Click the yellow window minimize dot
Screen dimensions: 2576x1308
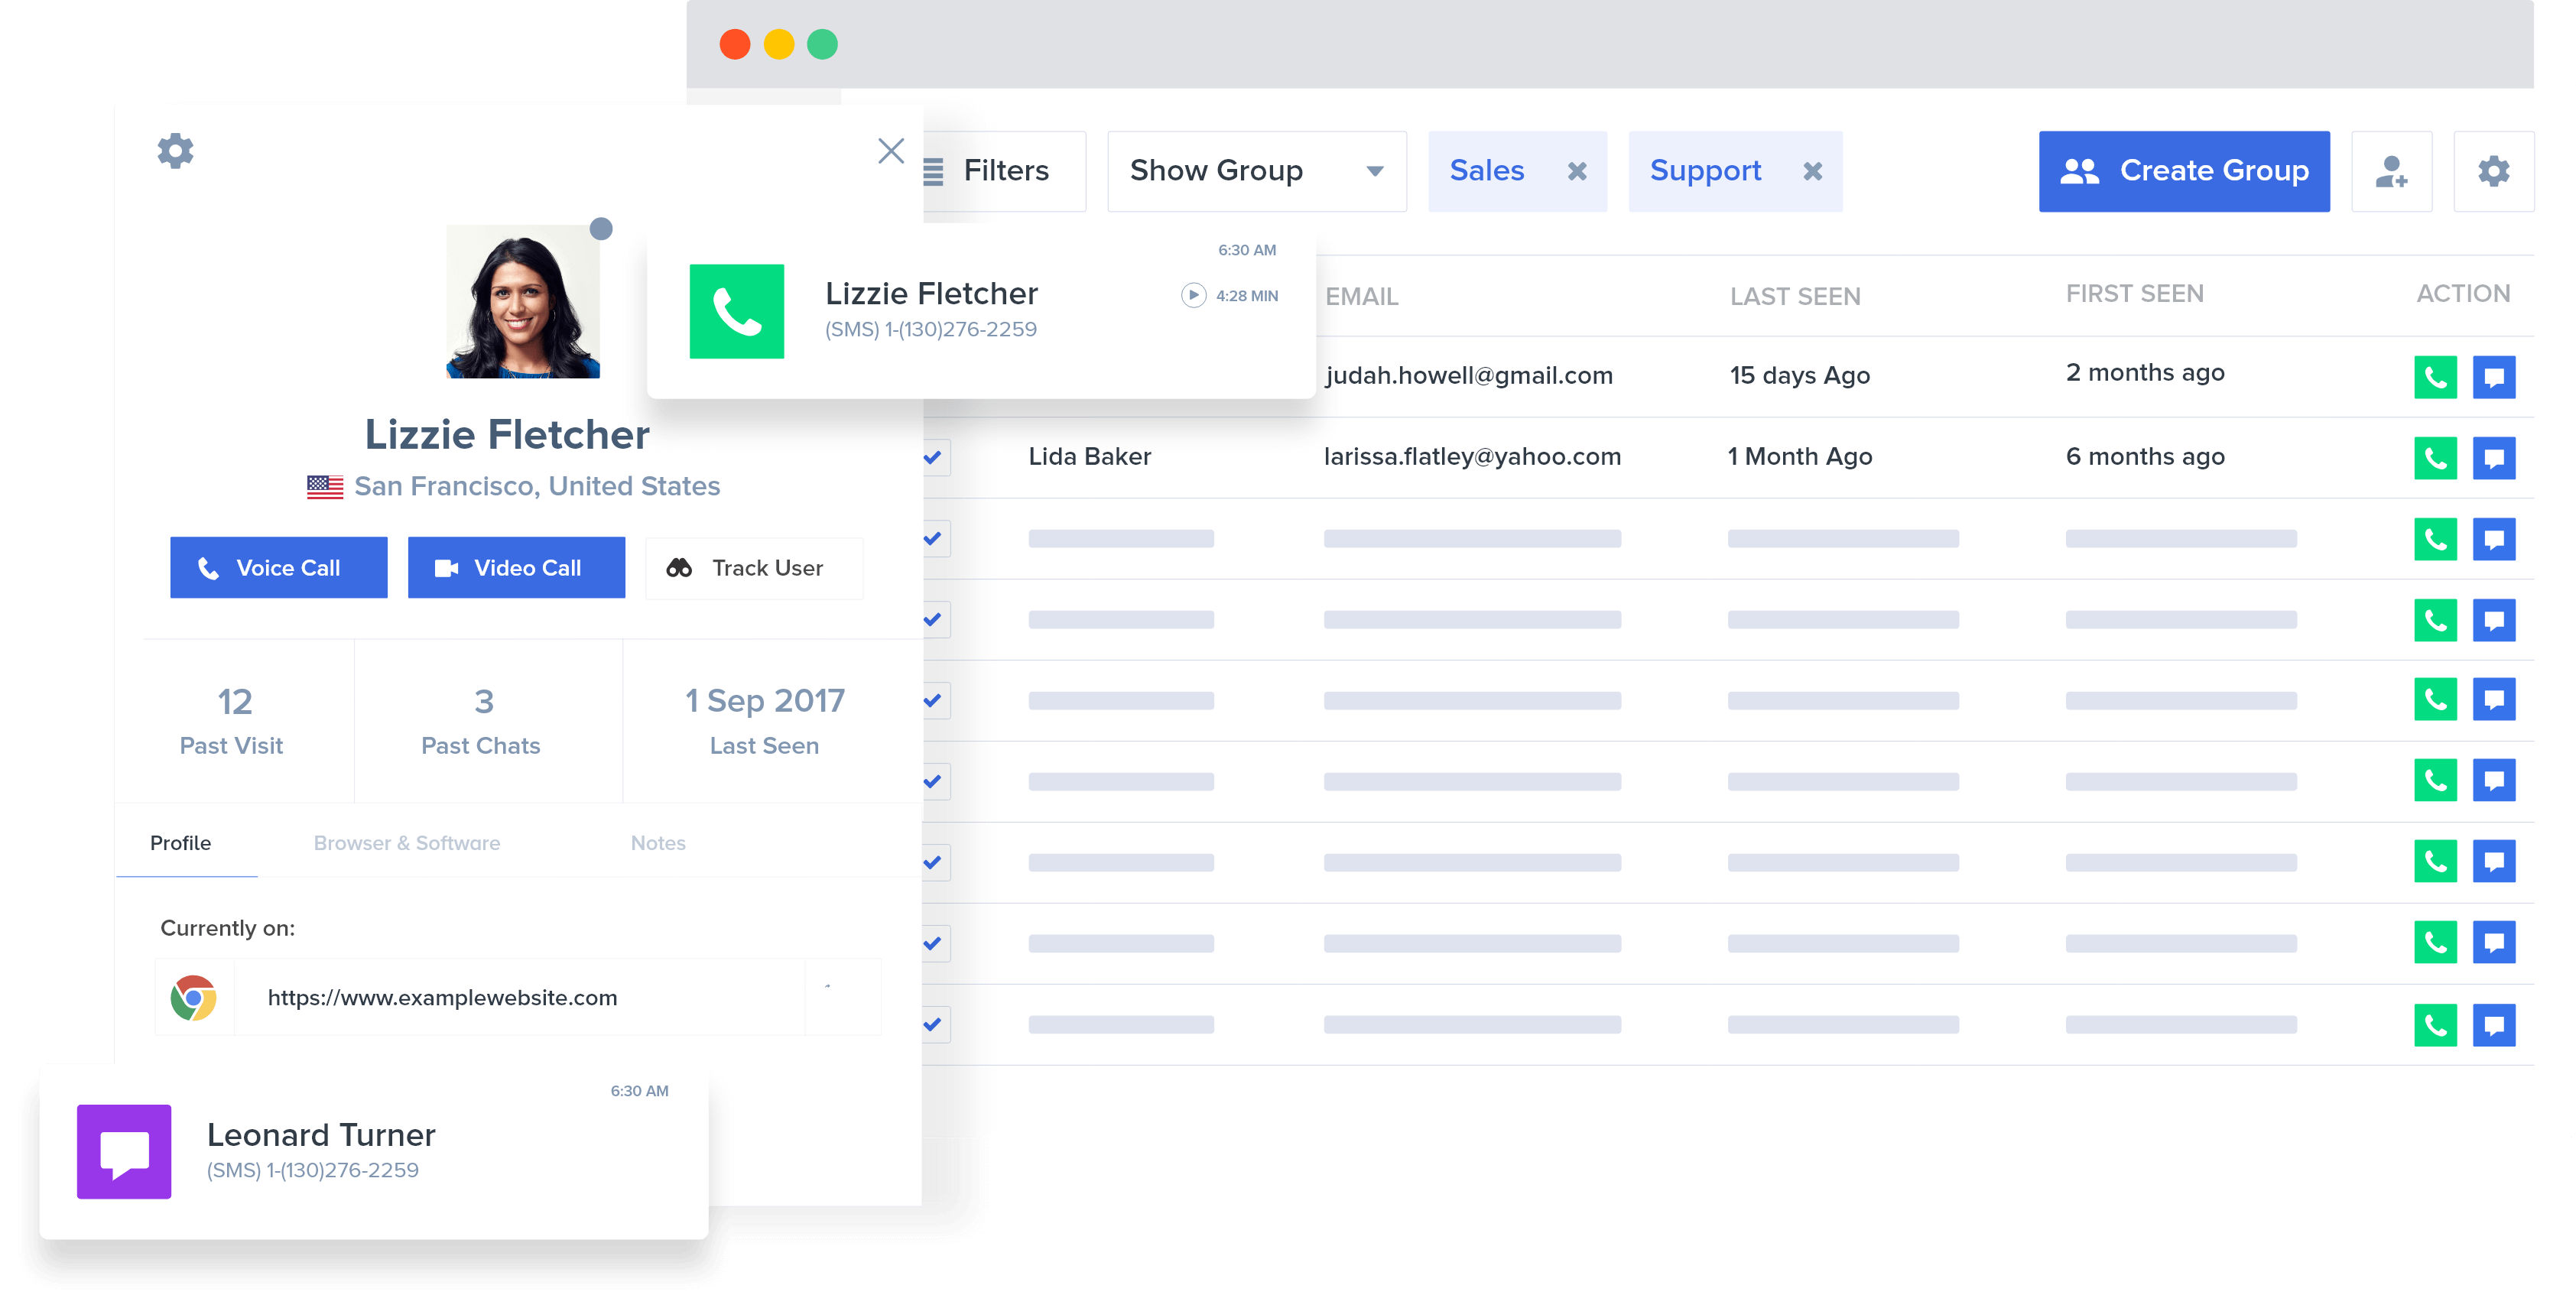click(x=779, y=44)
